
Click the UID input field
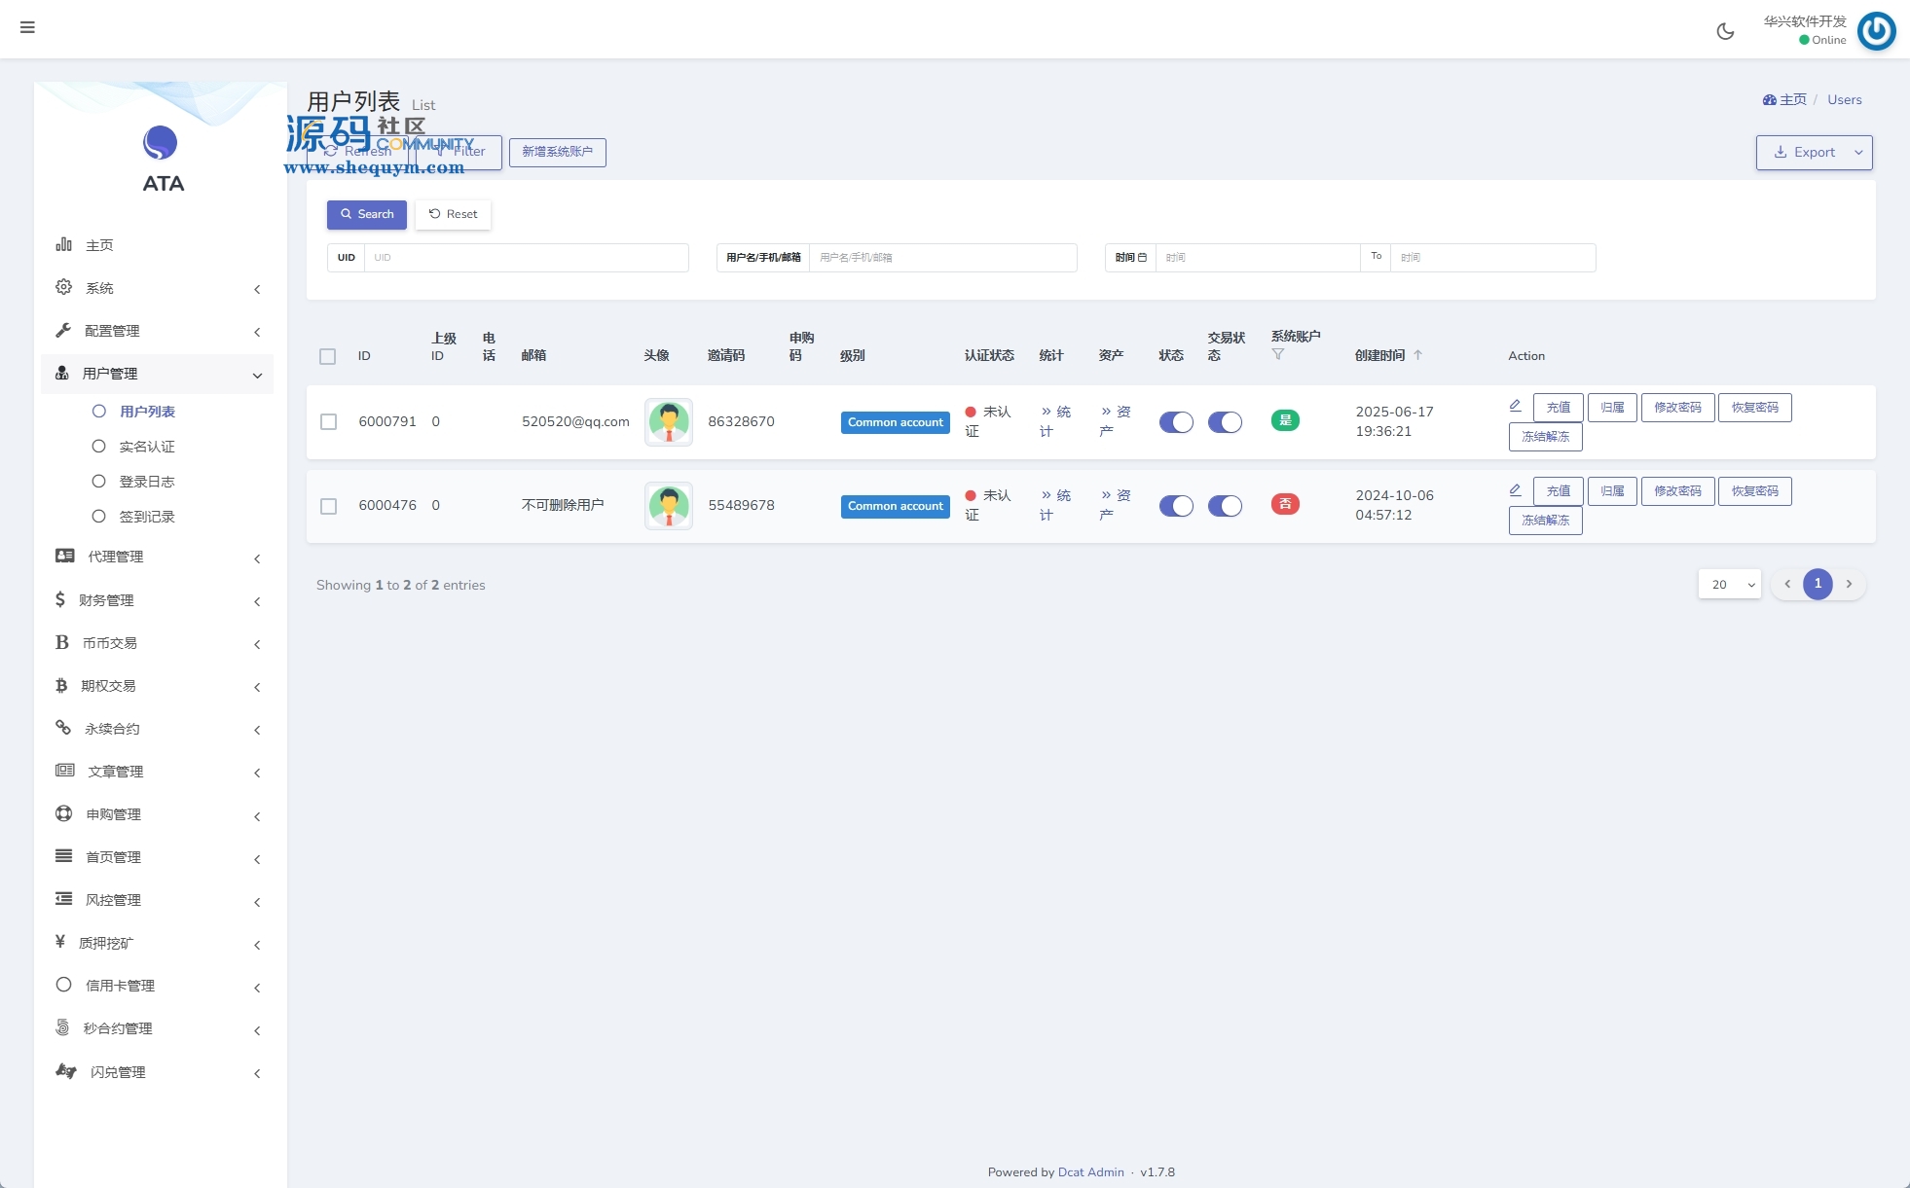point(526,258)
